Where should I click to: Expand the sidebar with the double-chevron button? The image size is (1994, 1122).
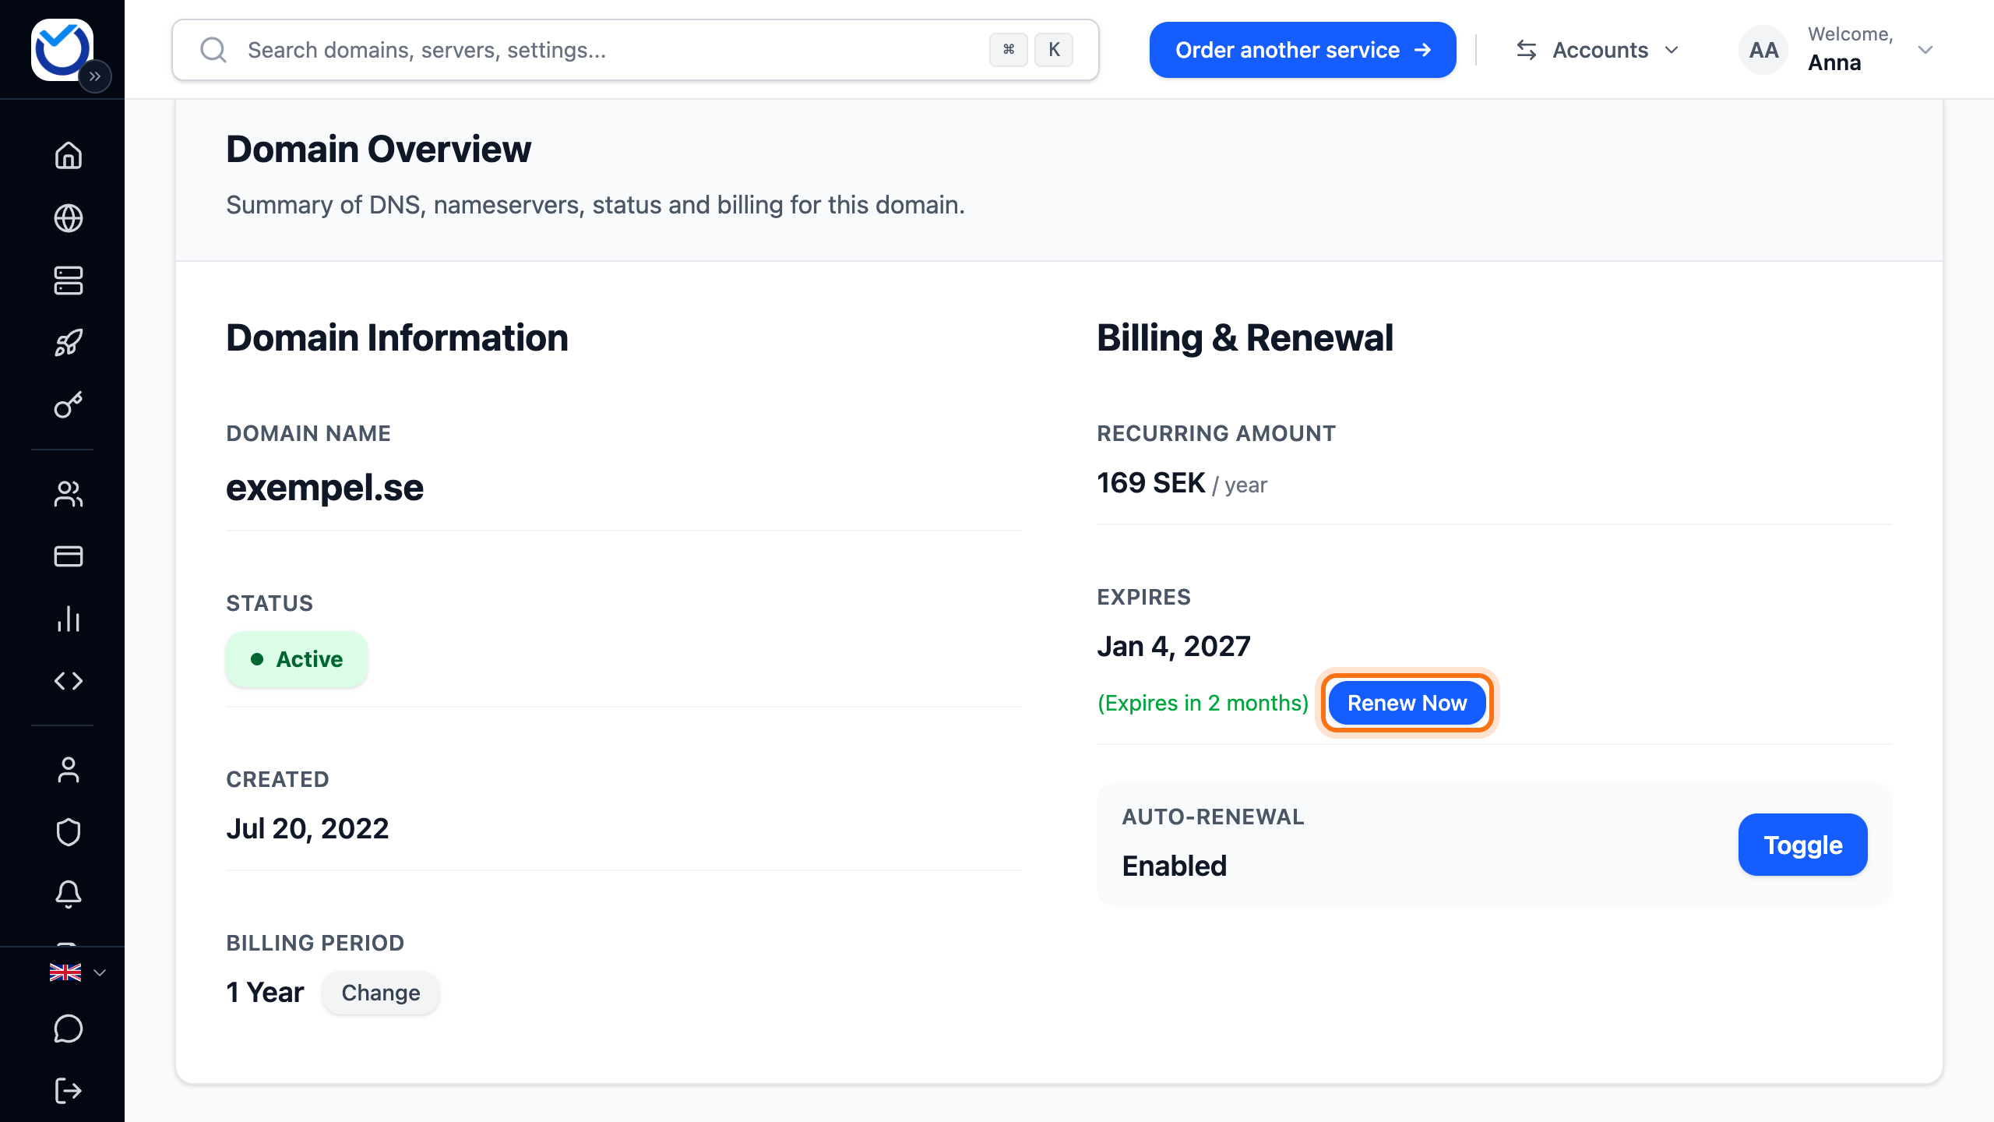click(x=95, y=76)
